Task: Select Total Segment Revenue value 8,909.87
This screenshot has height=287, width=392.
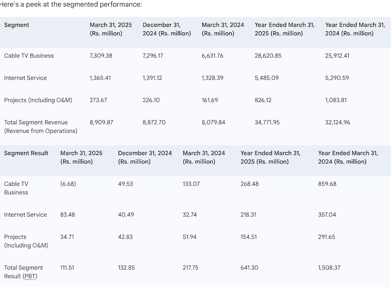Action: click(x=101, y=122)
